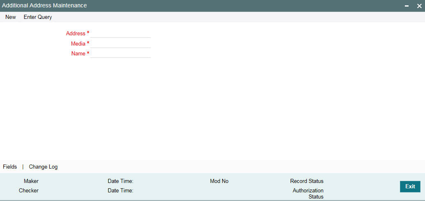Open the Fields link
The height and width of the screenshot is (201, 425).
[x=10, y=167]
